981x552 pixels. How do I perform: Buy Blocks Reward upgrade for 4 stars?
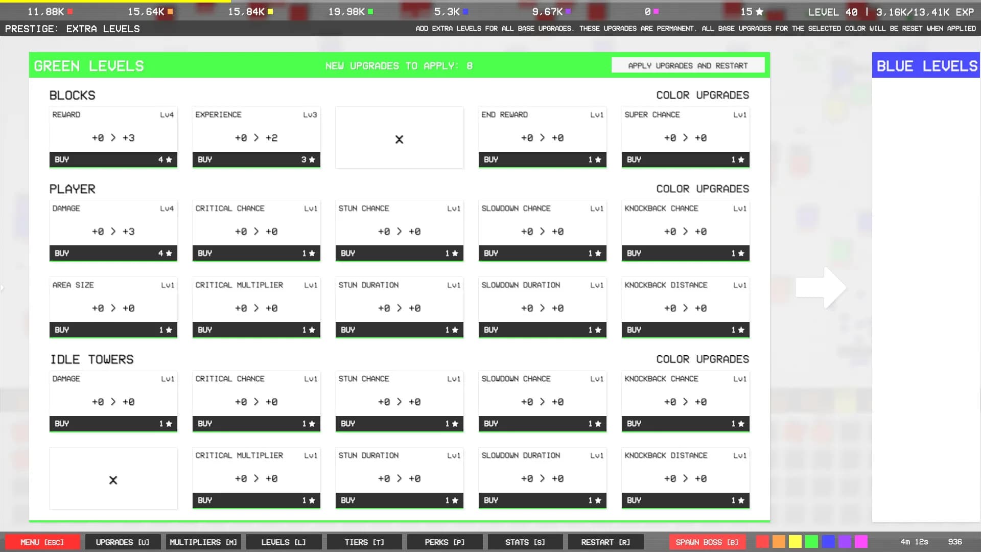pos(113,159)
